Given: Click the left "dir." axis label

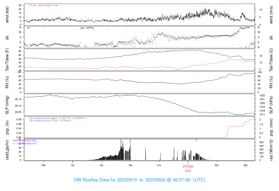Looking at the screenshot, I should [x=7, y=37].
